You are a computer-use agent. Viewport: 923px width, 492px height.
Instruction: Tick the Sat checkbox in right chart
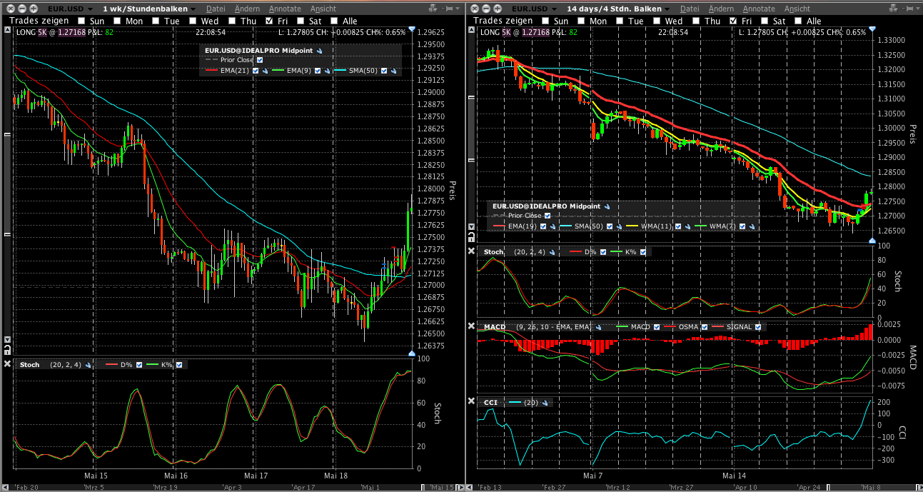(765, 21)
